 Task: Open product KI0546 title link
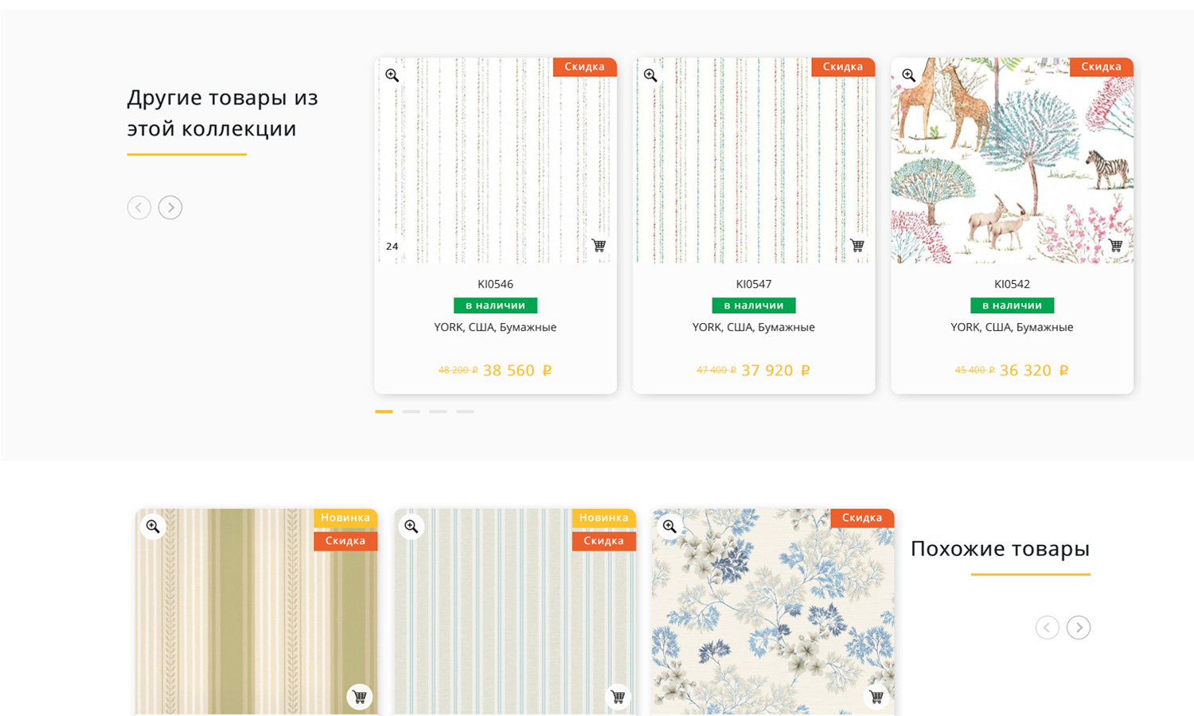(x=495, y=284)
